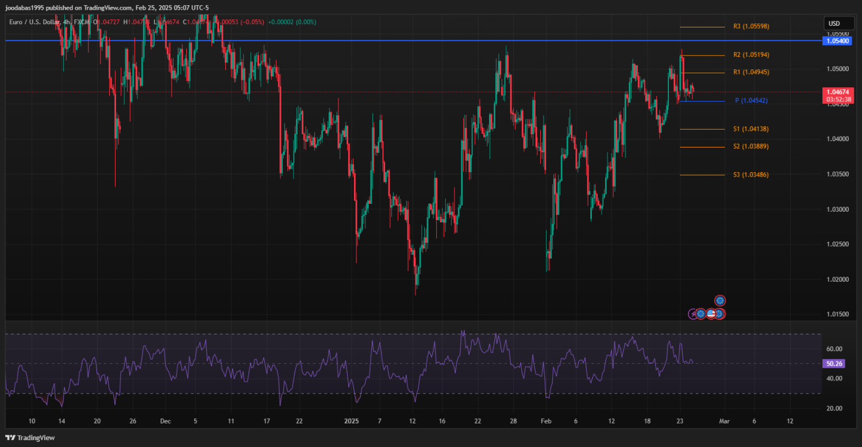The image size is (862, 447).
Task: Select pivot label S2 (1.03889)
Action: pyautogui.click(x=751, y=146)
